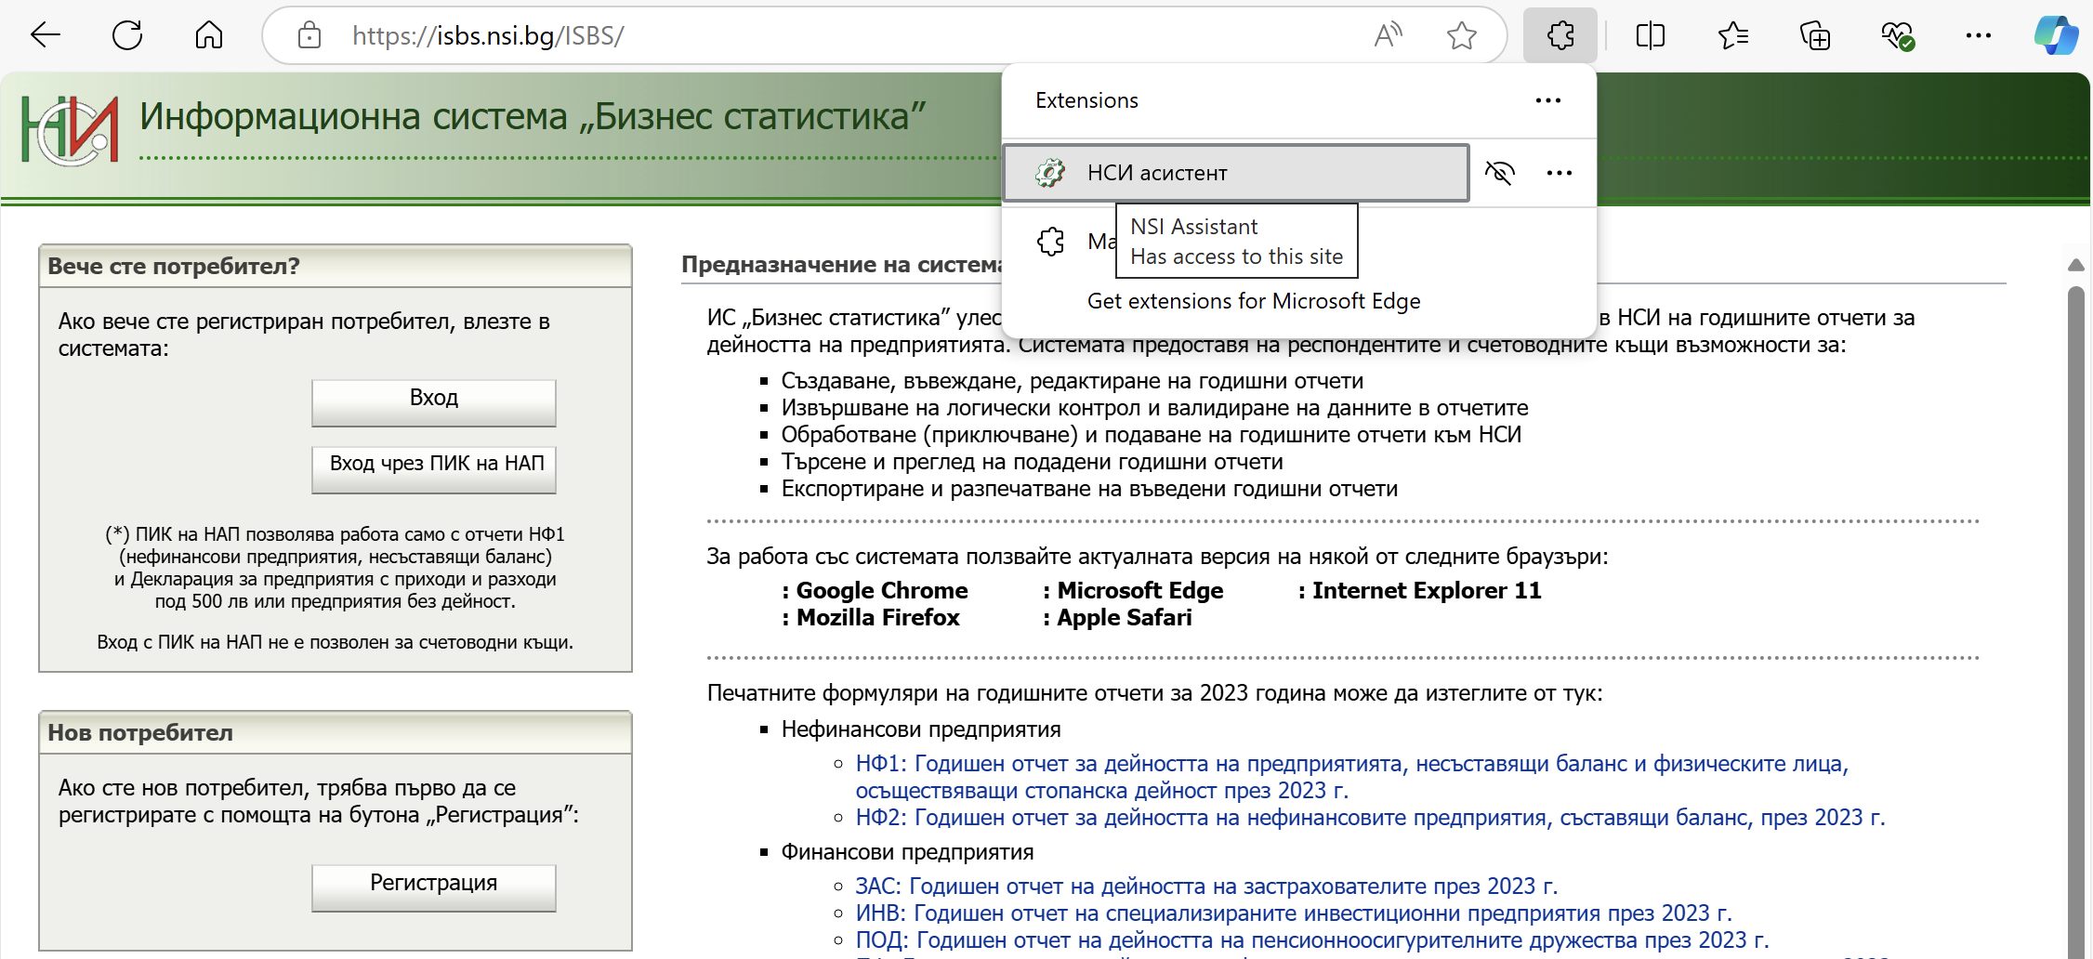Open split screen view
This screenshot has height=959, width=2093.
pyautogui.click(x=1651, y=36)
